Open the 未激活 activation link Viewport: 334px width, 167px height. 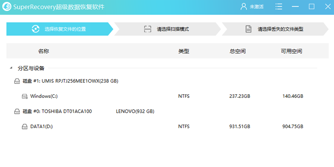(256, 7)
